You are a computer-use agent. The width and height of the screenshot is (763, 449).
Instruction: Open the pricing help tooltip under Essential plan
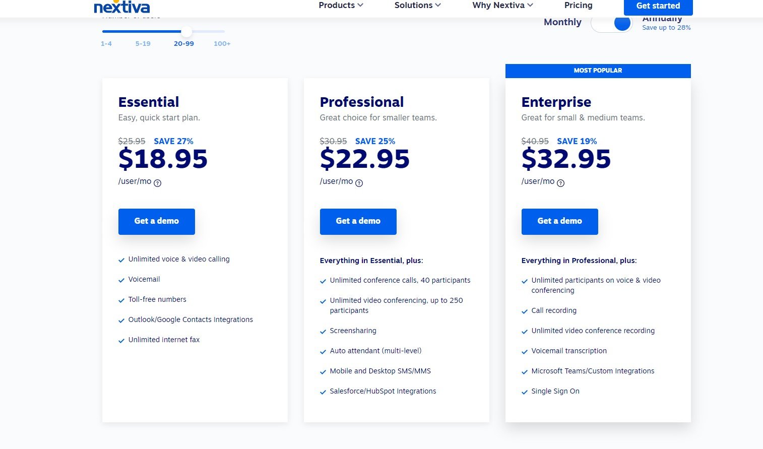pyautogui.click(x=157, y=183)
